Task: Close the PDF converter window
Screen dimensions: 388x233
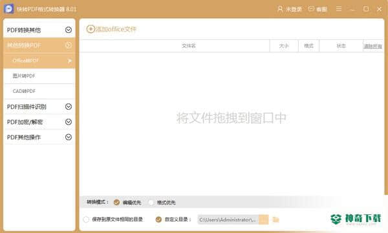Action: pyautogui.click(x=380, y=9)
